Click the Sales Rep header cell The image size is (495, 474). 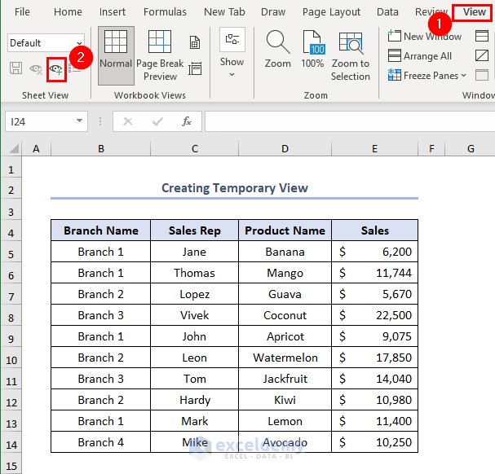pyautogui.click(x=194, y=230)
